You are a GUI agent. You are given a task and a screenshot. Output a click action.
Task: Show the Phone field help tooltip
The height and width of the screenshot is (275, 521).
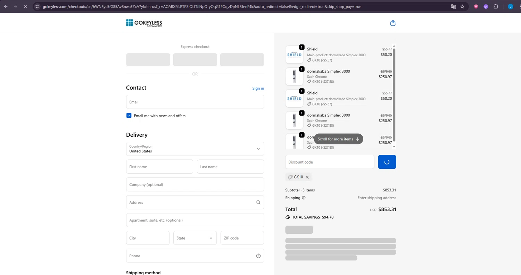(x=258, y=256)
